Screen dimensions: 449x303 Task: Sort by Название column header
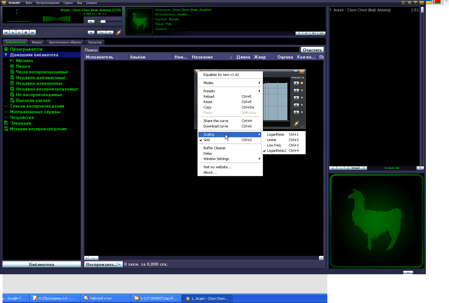coord(212,57)
